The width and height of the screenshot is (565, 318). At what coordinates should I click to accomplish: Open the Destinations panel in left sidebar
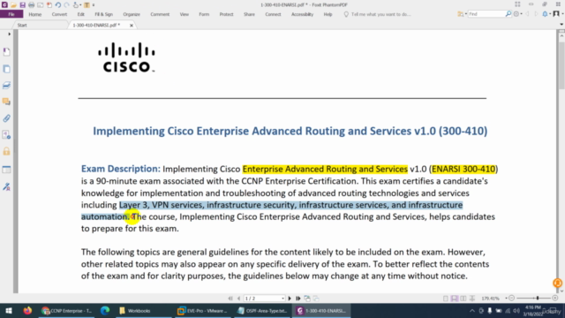click(6, 135)
